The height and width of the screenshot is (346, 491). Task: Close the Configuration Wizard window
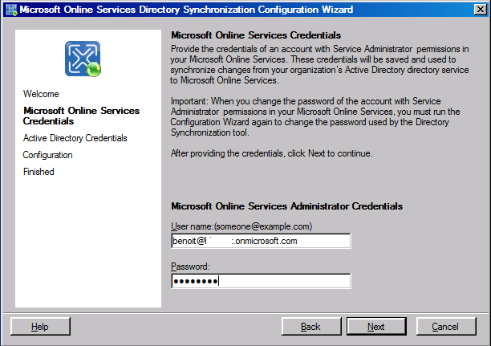tap(479, 9)
